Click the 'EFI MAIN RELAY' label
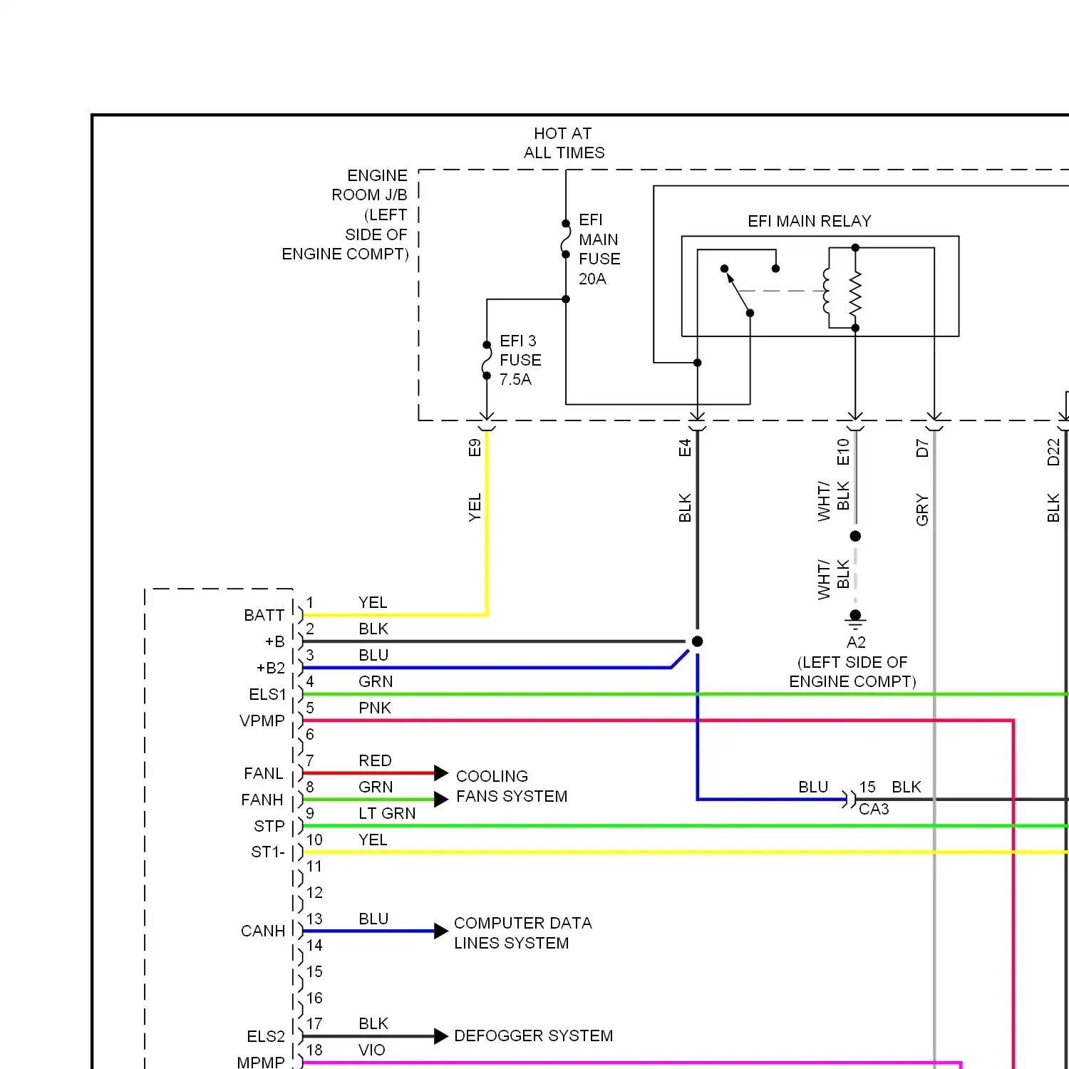Screen dimensions: 1069x1069 pyautogui.click(x=810, y=221)
